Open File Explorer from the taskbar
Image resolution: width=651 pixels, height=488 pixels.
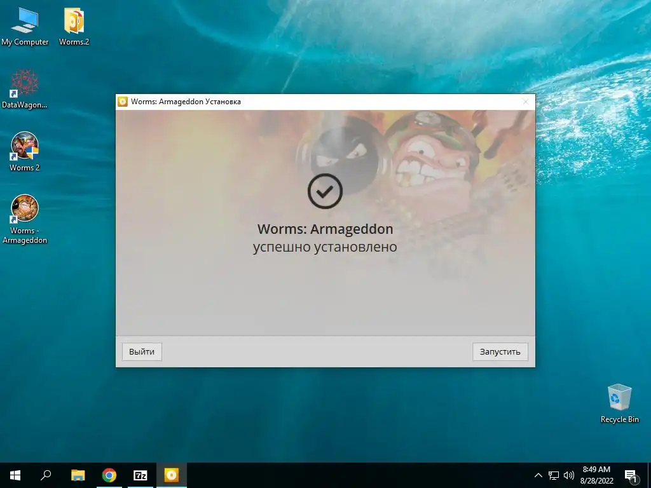coord(78,475)
